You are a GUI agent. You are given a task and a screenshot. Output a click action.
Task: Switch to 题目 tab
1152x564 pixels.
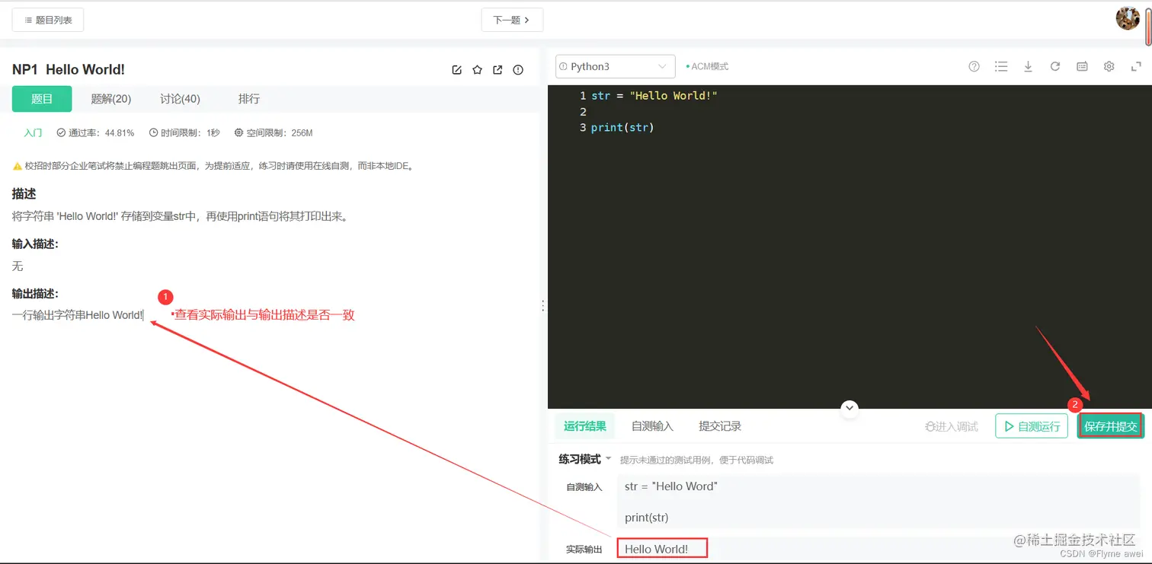pyautogui.click(x=42, y=99)
